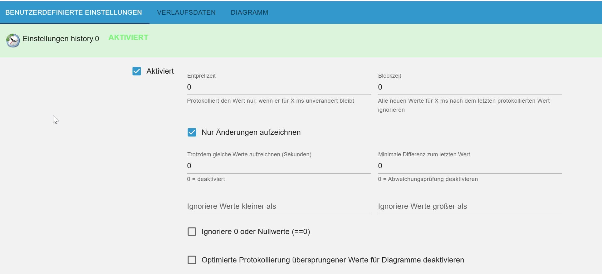Enable Ignoriere 0 oder Nullwerte checkbox
The width and height of the screenshot is (602, 274).
tap(192, 232)
